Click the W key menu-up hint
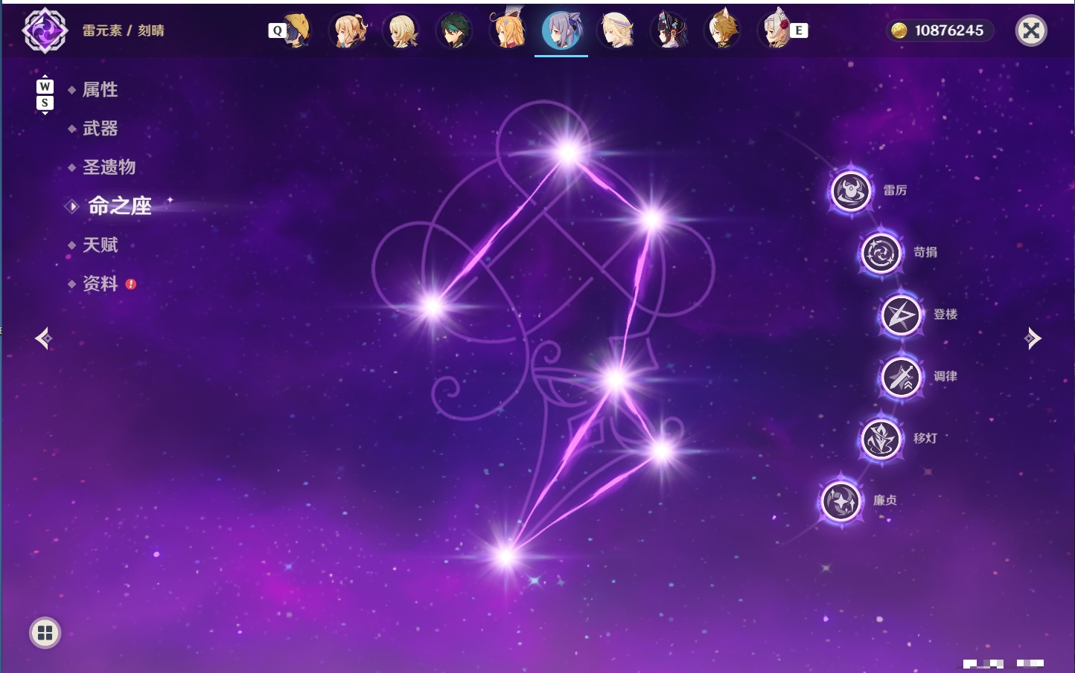This screenshot has width=1075, height=673. click(45, 87)
